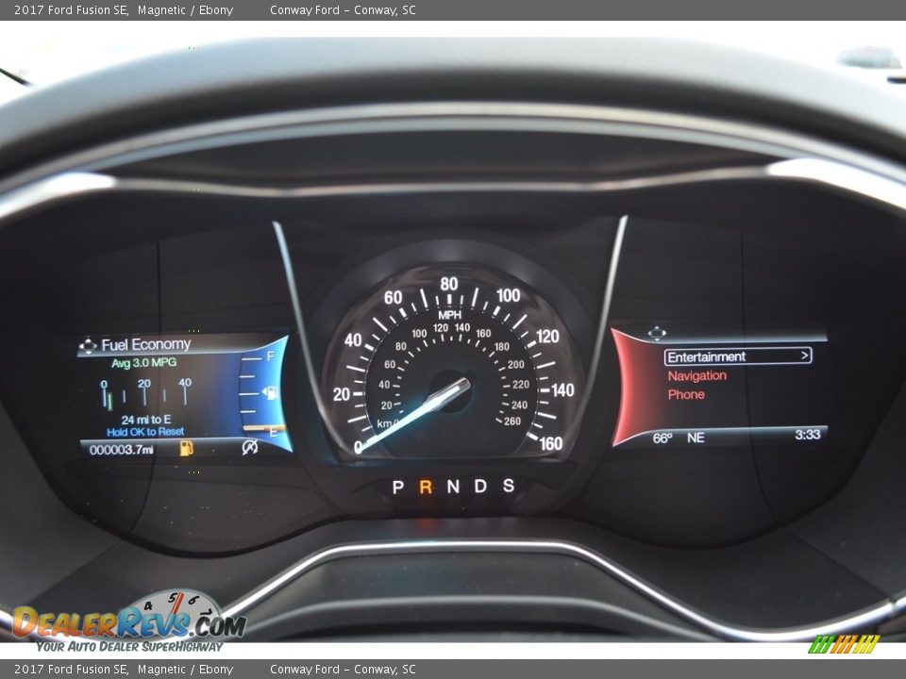
Task: Expand the Entertainment menu via its arrow
Action: (803, 356)
